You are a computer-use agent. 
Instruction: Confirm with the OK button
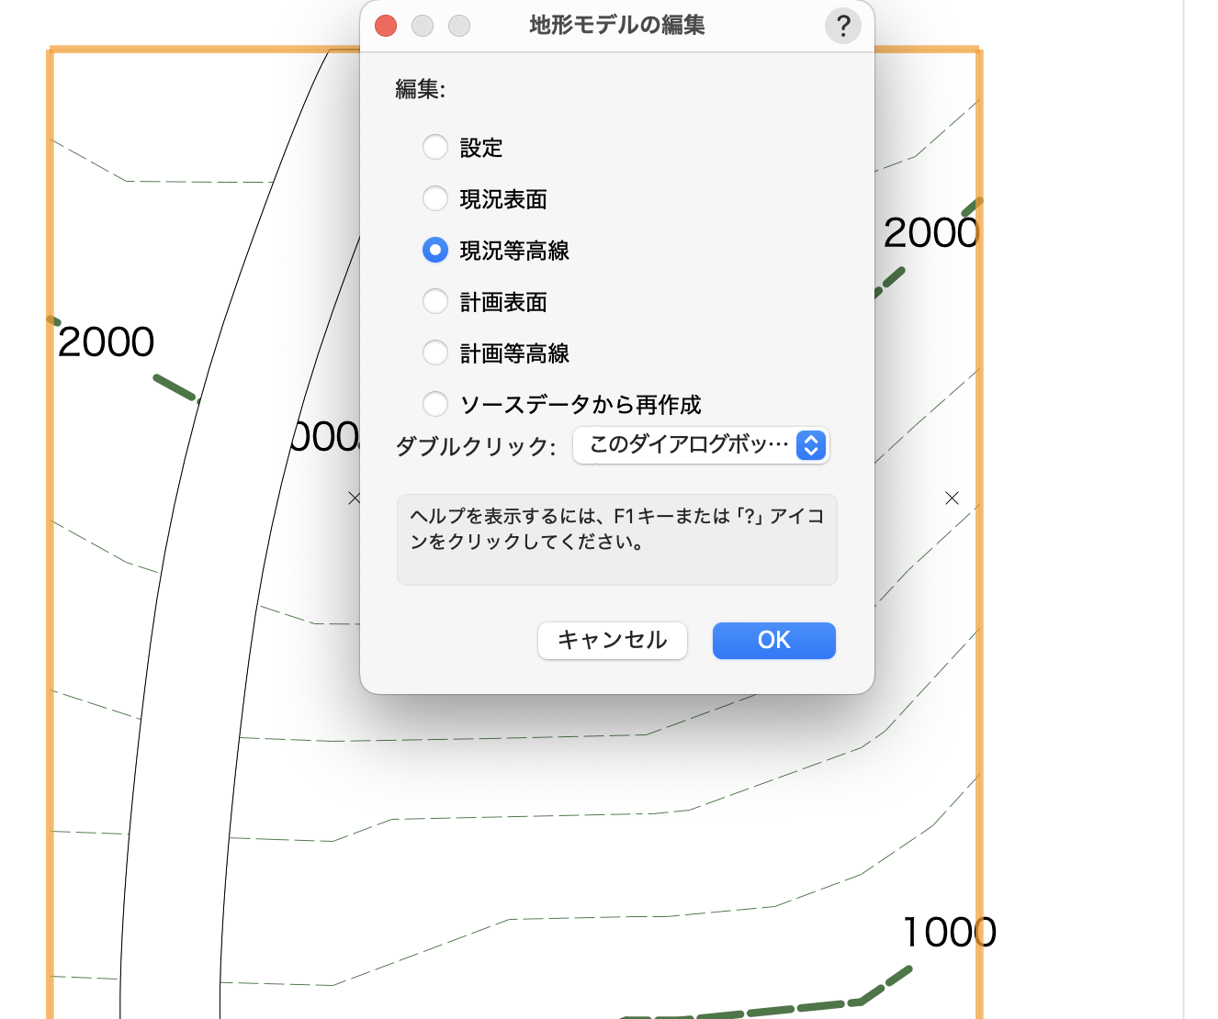pyautogui.click(x=773, y=640)
